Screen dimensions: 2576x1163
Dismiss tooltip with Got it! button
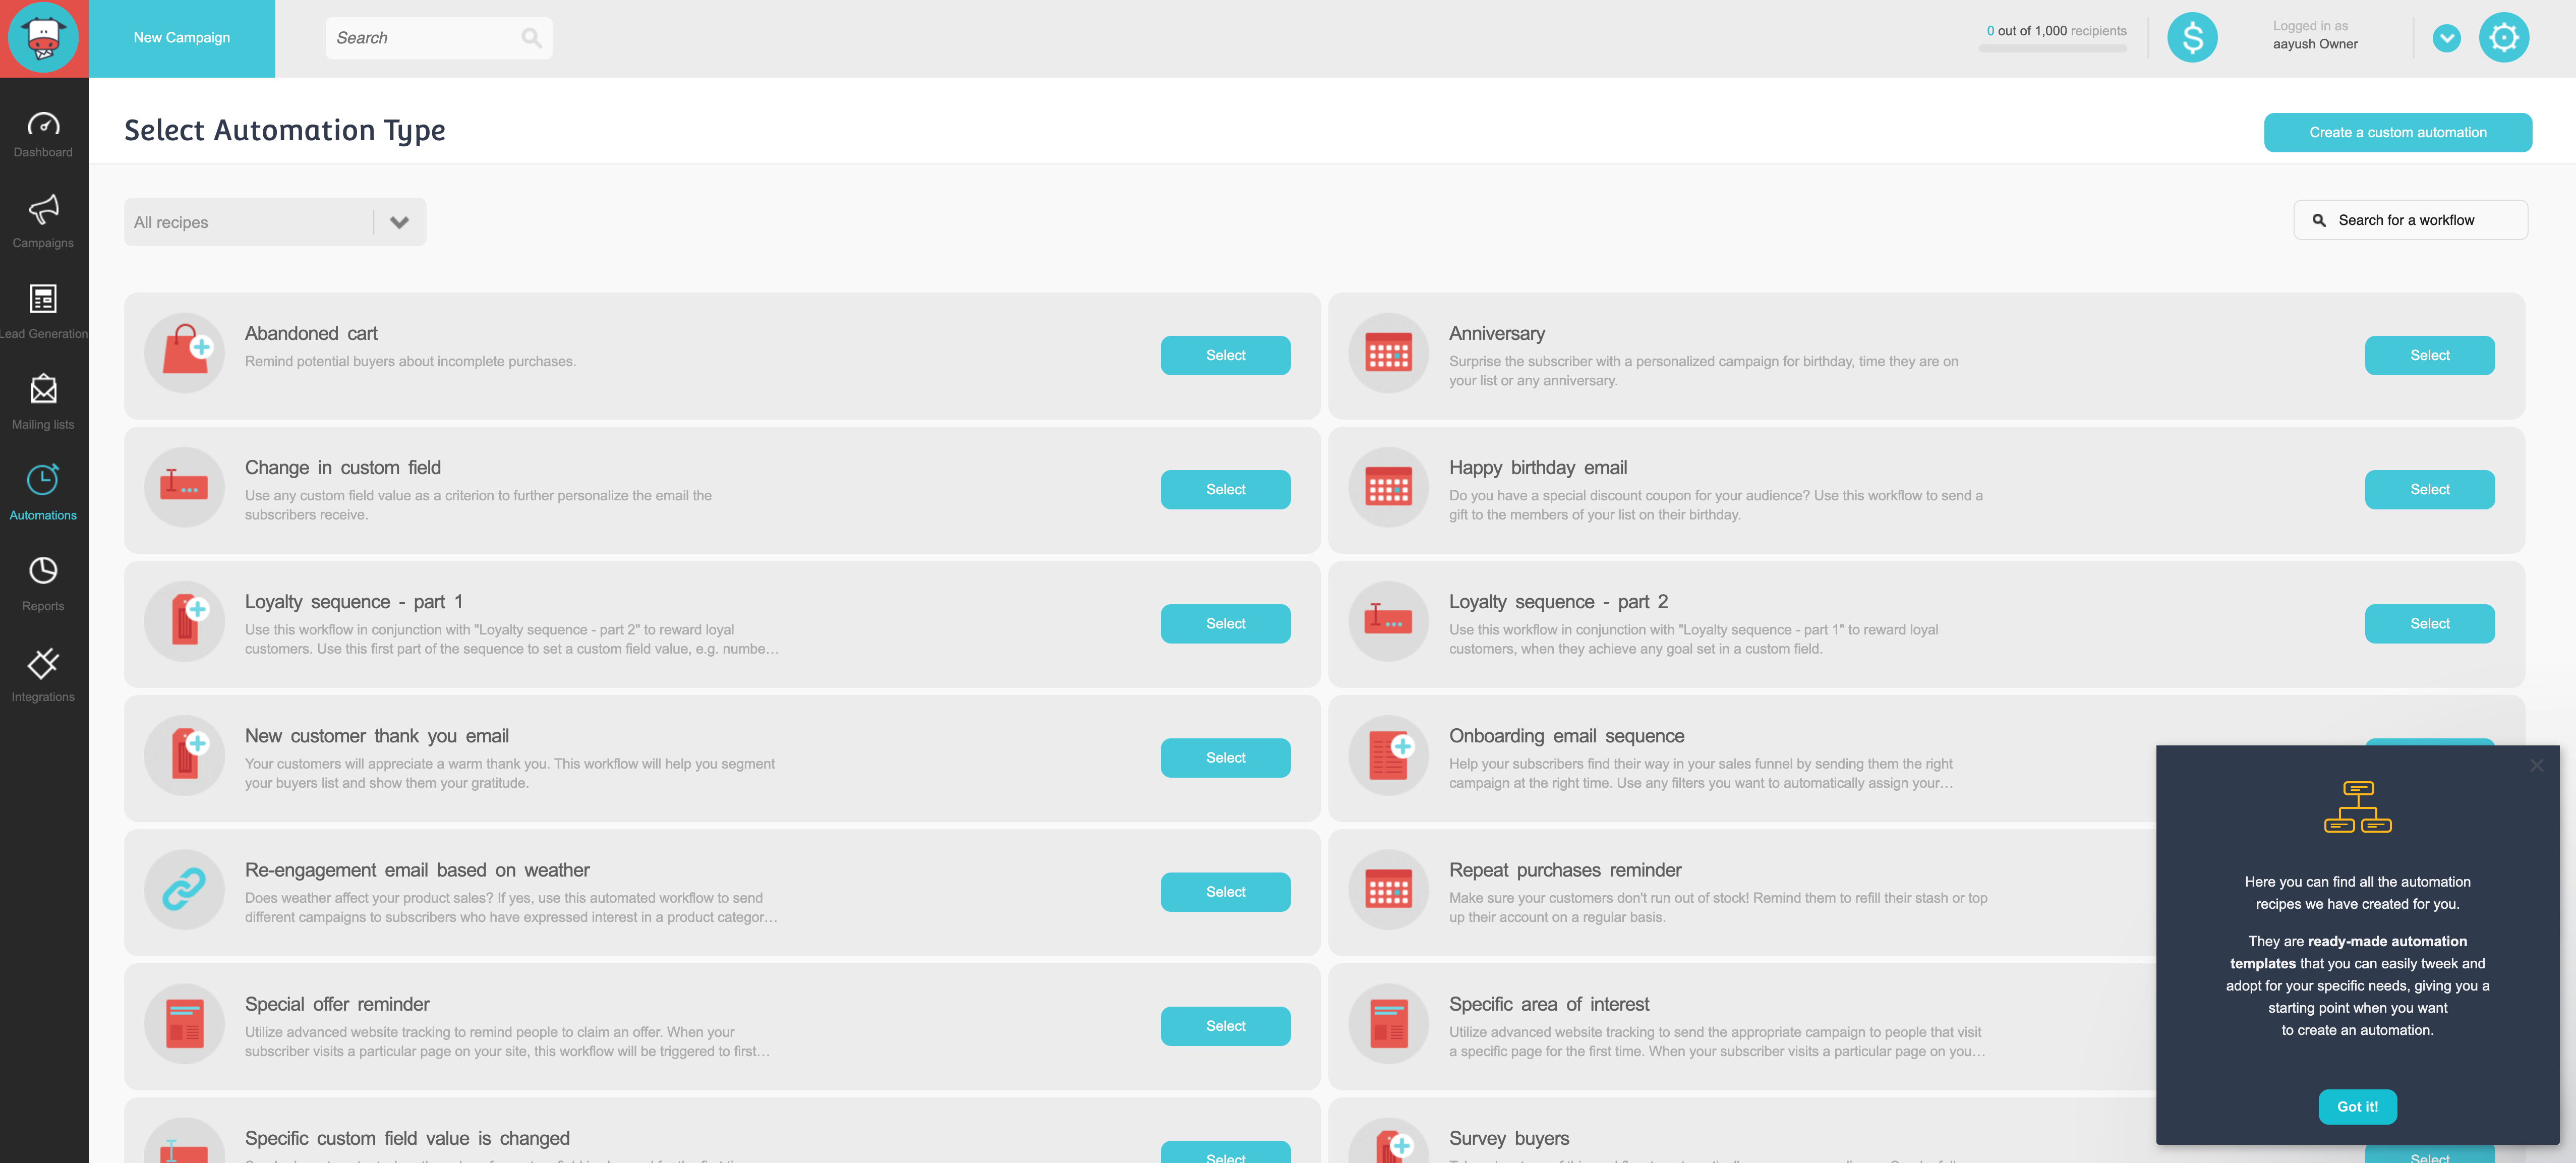pyautogui.click(x=2357, y=1106)
